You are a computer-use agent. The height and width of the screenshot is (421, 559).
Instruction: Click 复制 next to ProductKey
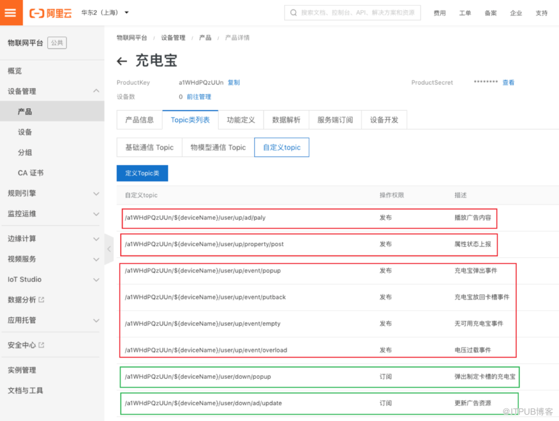click(x=233, y=82)
